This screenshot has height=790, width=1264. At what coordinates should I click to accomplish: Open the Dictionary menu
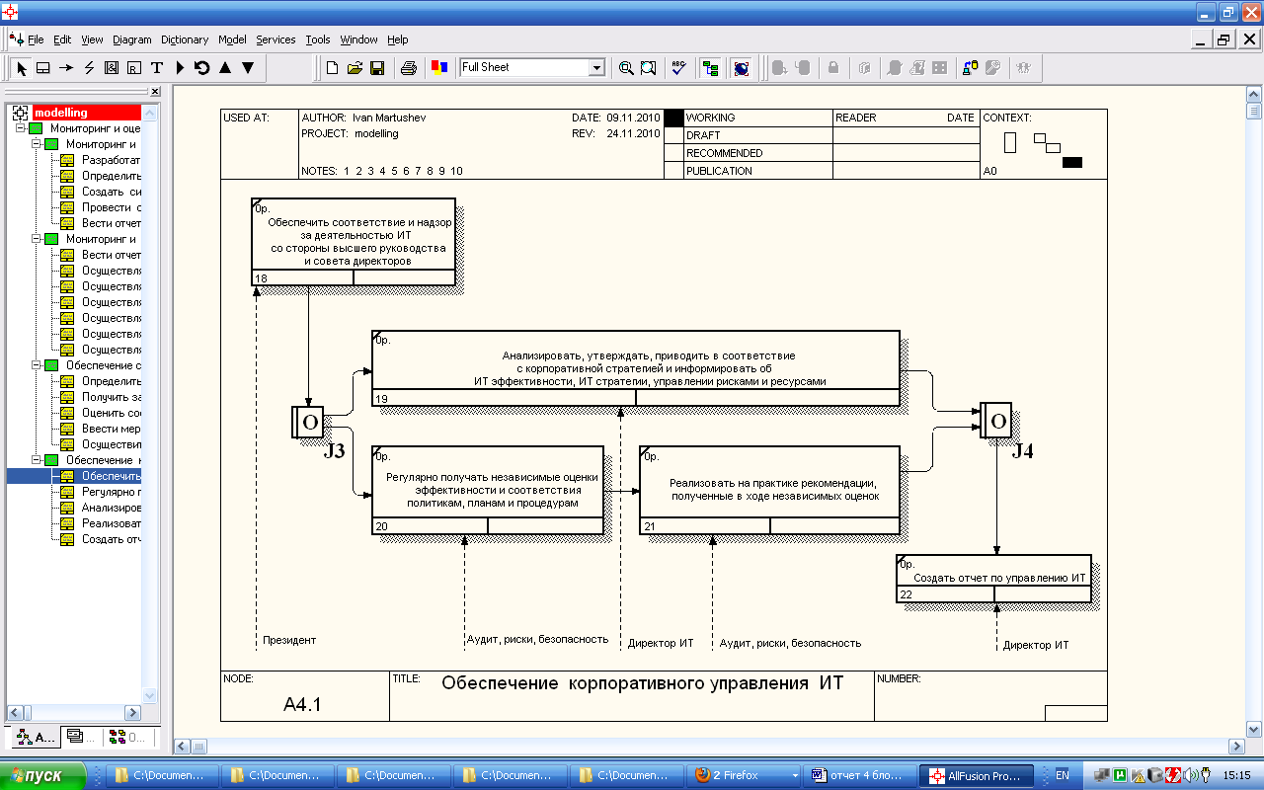pos(185,39)
